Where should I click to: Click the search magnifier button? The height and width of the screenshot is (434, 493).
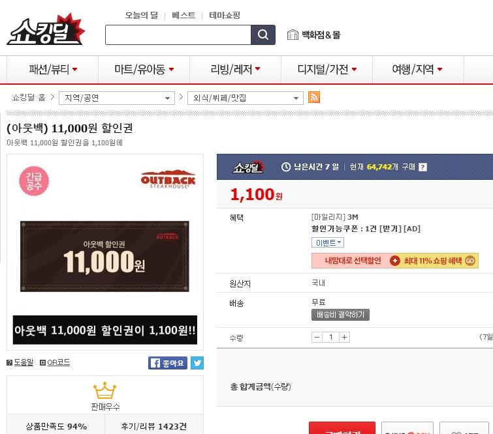[263, 35]
